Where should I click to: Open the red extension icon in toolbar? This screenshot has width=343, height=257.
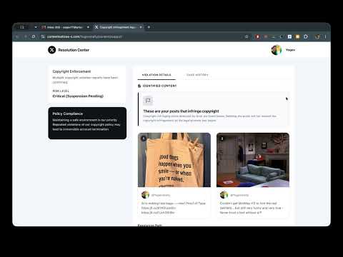click(257, 36)
